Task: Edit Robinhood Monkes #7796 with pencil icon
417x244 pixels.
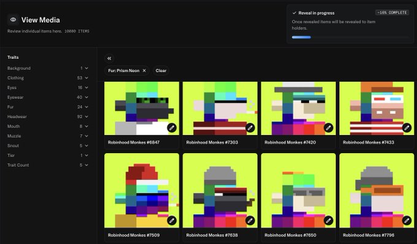Action: (407, 220)
